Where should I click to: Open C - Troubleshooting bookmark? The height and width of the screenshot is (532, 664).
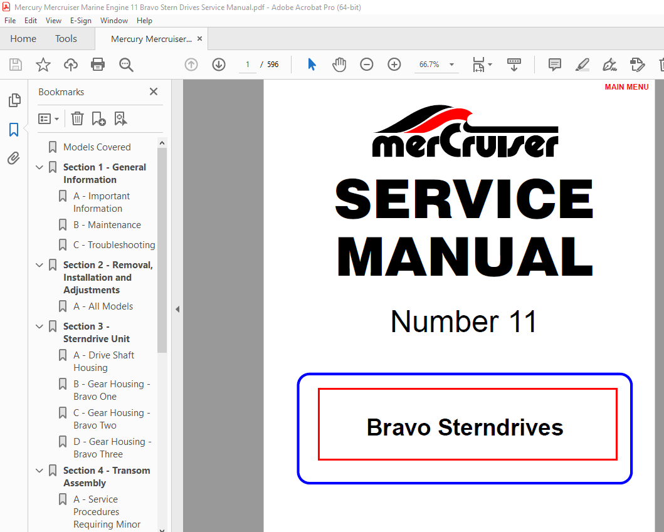114,244
